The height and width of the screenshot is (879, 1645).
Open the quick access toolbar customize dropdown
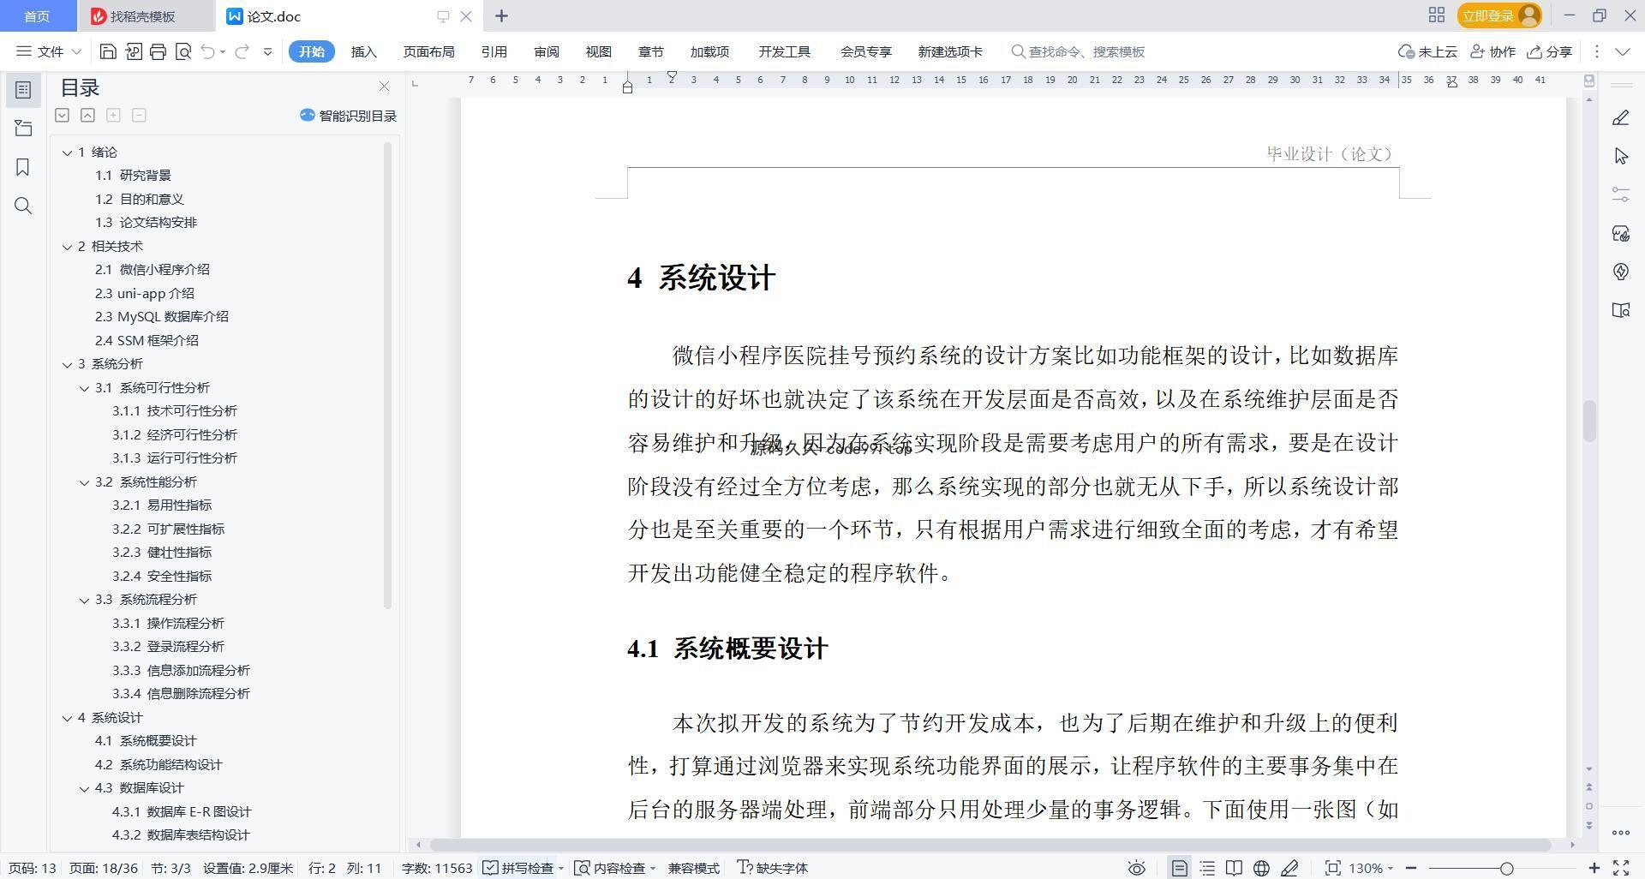[267, 51]
